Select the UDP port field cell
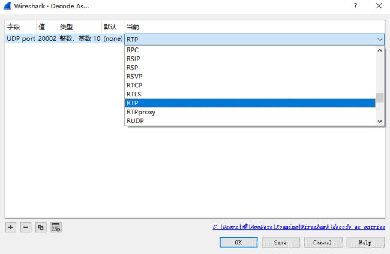The height and width of the screenshot is (254, 390). [x=21, y=38]
